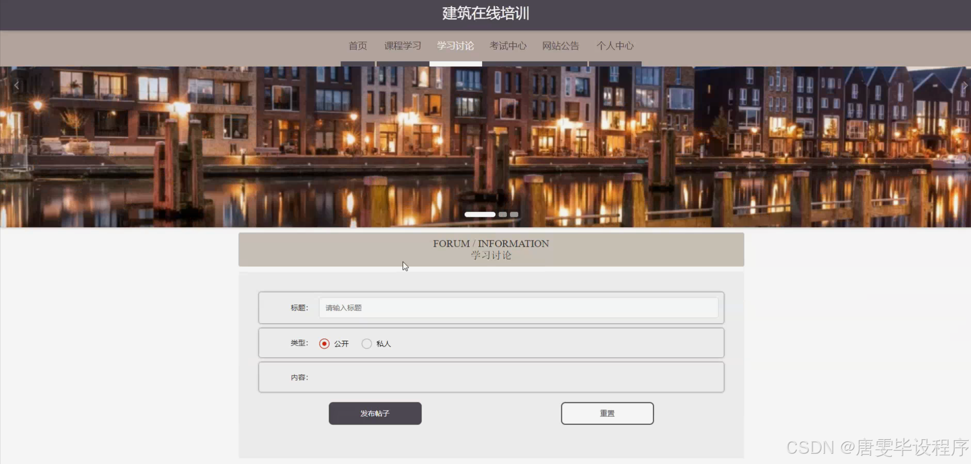Show the next carousel banner image
Image resolution: width=971 pixels, height=464 pixels.
click(964, 86)
